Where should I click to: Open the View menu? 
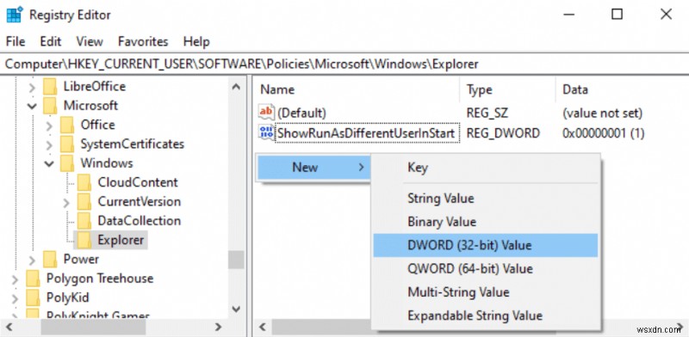90,41
